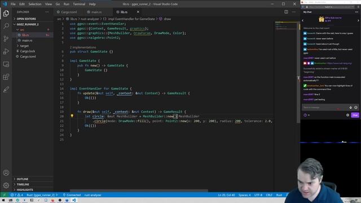Click the code minimap preview
361x203 pixels.
click(x=286, y=26)
